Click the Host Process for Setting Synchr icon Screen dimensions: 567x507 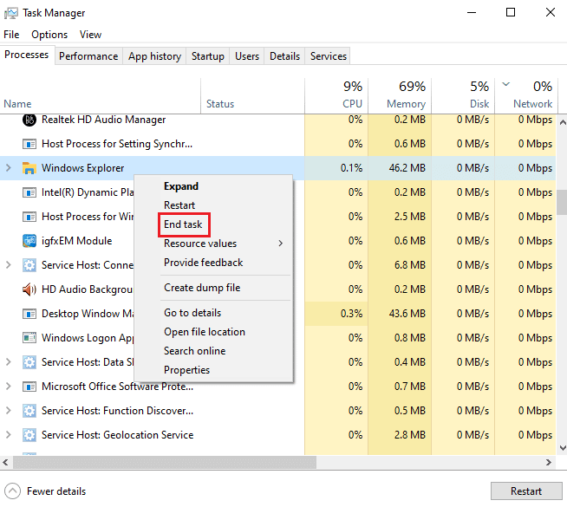(29, 144)
